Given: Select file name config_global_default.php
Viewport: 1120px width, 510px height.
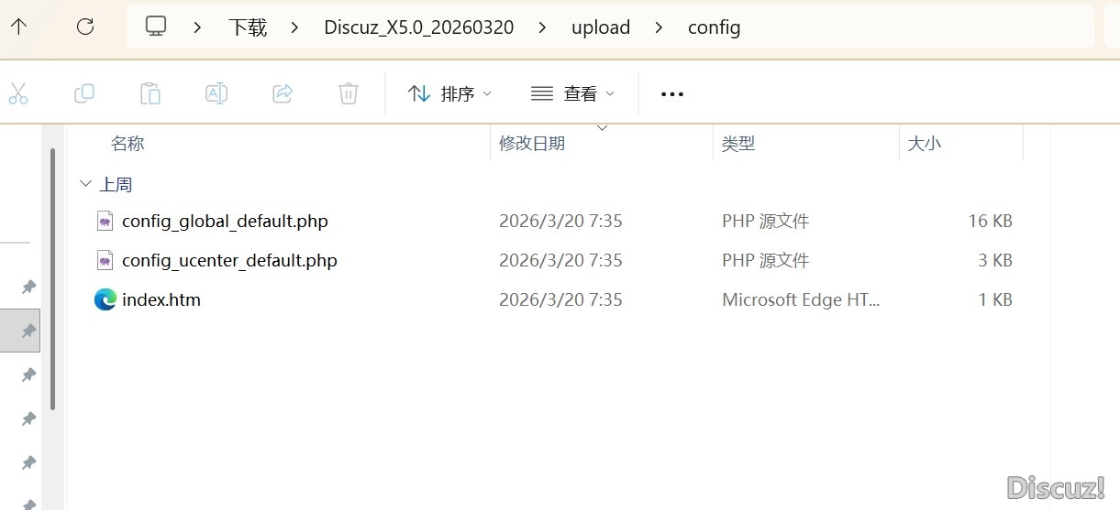Looking at the screenshot, I should (x=225, y=221).
